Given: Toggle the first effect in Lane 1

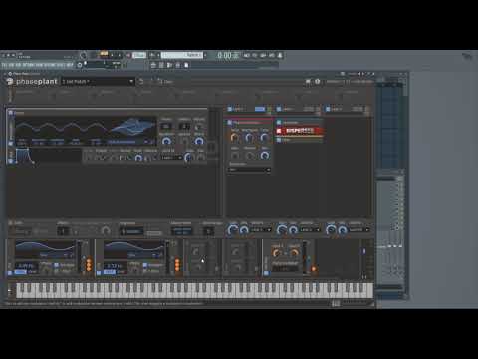Looking at the screenshot, I should coord(229,123).
